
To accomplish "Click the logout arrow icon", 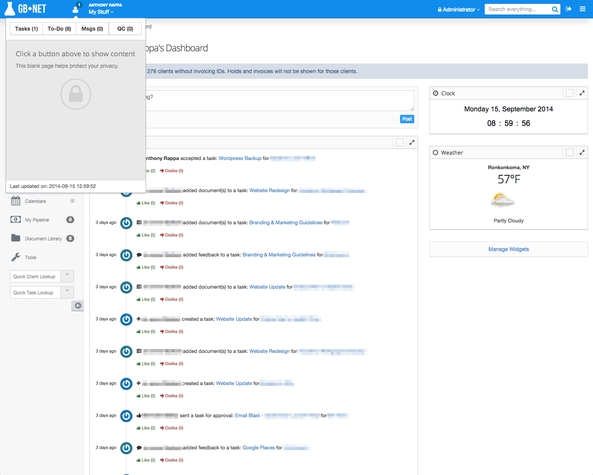I will click(x=568, y=9).
